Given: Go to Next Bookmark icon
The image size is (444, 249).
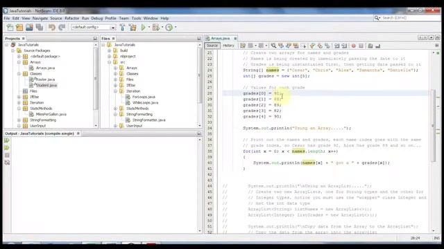Looking at the screenshot, I should click(x=320, y=46).
